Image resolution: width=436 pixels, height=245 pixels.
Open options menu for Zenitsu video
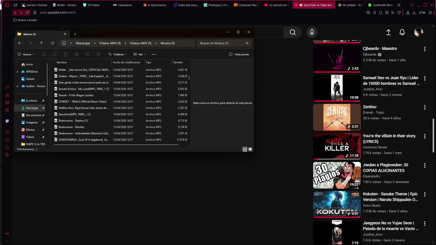coord(425,107)
